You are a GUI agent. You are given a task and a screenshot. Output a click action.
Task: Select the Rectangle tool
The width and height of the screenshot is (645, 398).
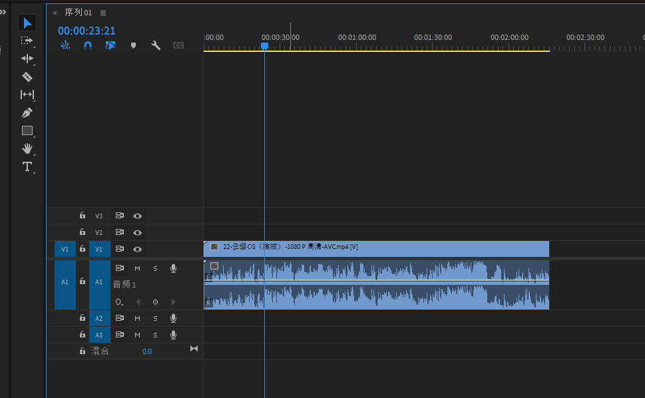coord(27,130)
